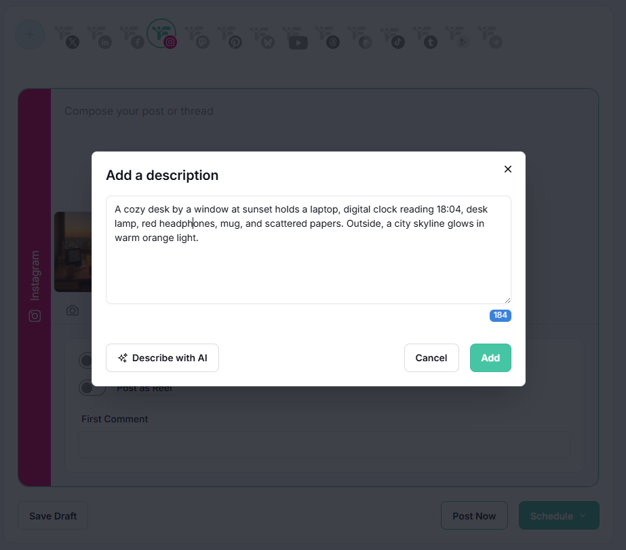The width and height of the screenshot is (626, 550).
Task: Select the Pinterest account avatar
Action: pos(229,37)
